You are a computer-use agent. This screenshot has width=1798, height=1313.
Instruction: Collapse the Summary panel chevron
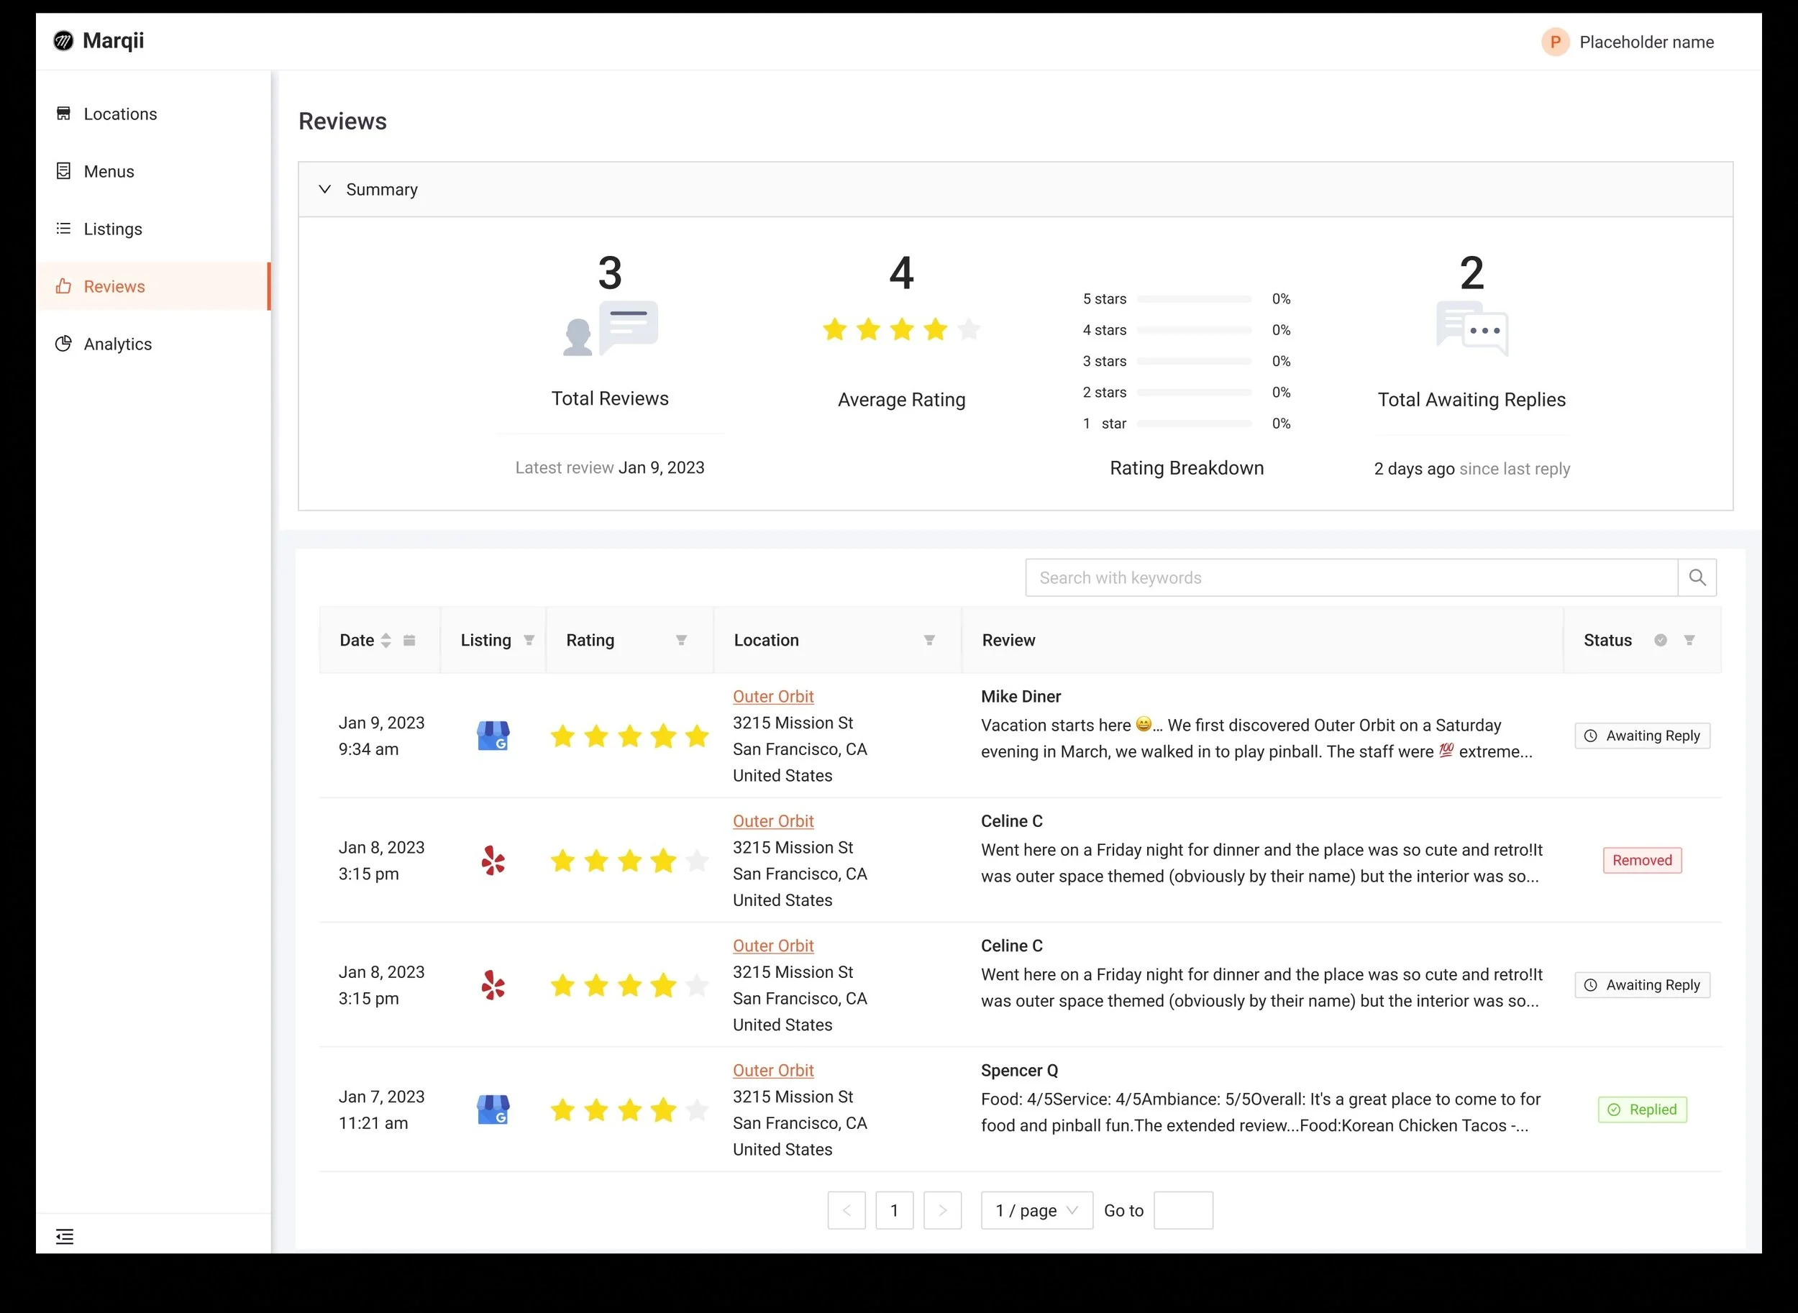[x=324, y=189]
